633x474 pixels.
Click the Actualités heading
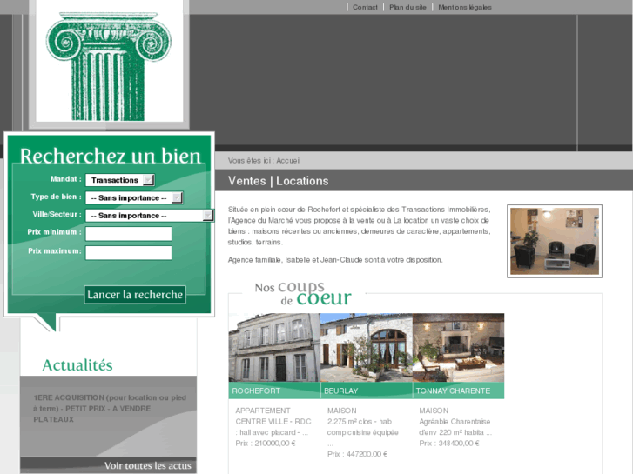[x=77, y=365]
